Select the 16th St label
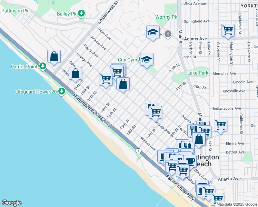This screenshot has height=207, width=258. [x=105, y=108]
